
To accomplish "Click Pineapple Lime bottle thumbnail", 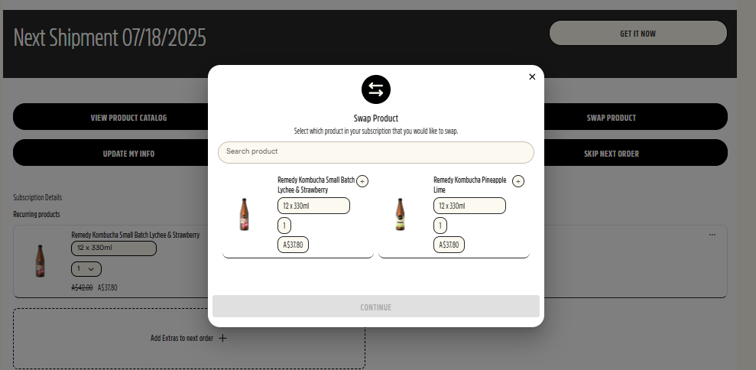I will click(400, 214).
